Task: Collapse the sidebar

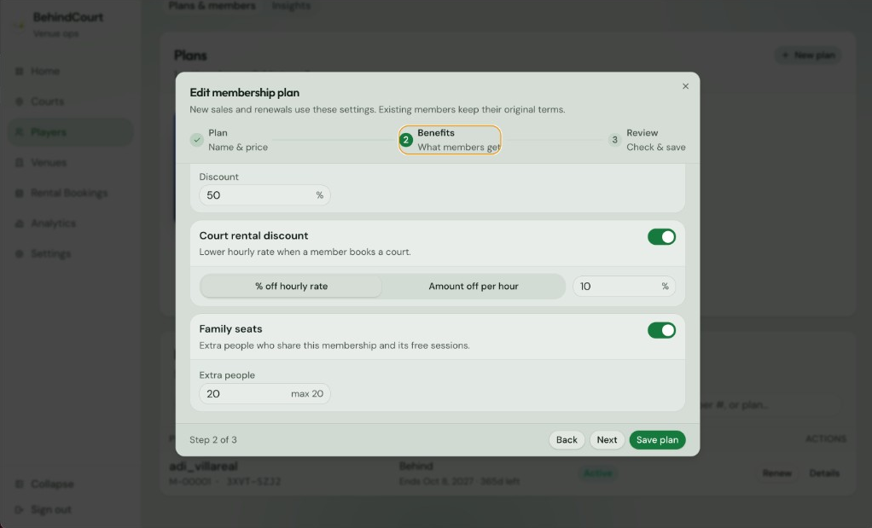Action: (x=45, y=484)
